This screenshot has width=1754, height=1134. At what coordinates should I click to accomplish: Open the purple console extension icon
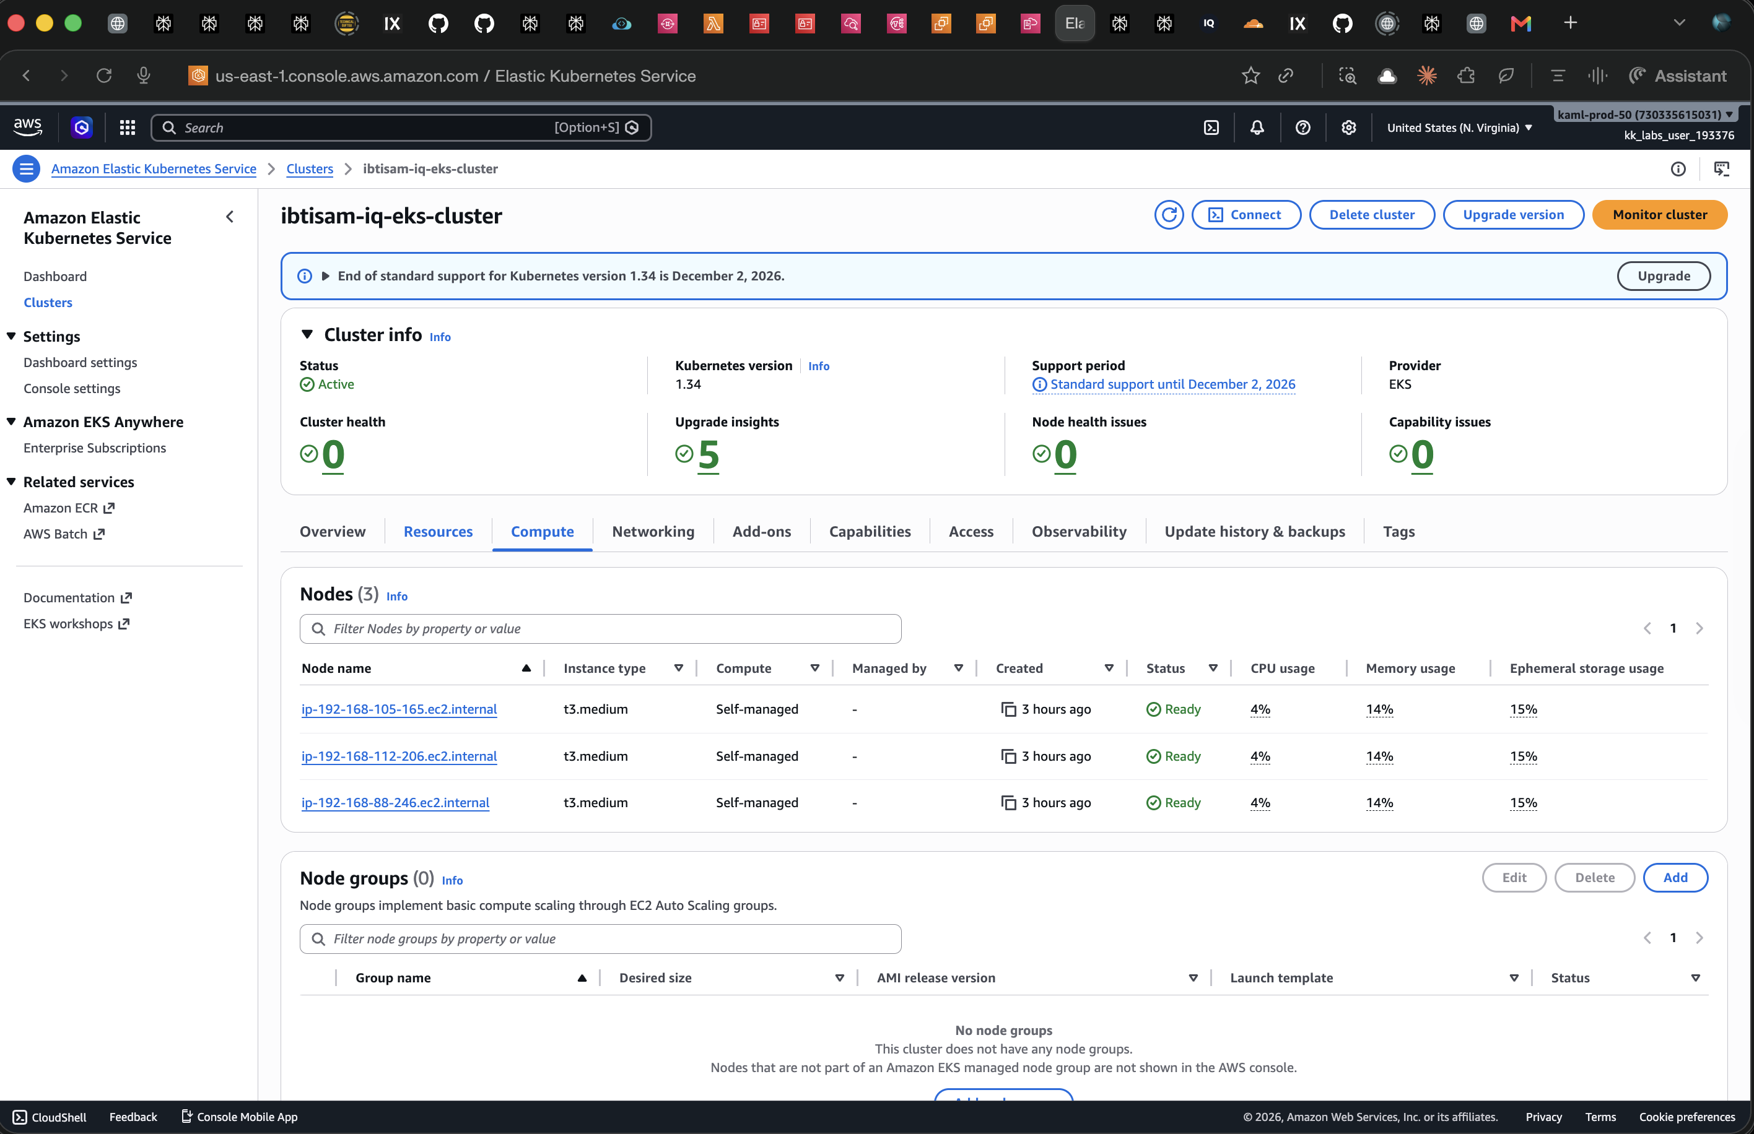[82, 128]
